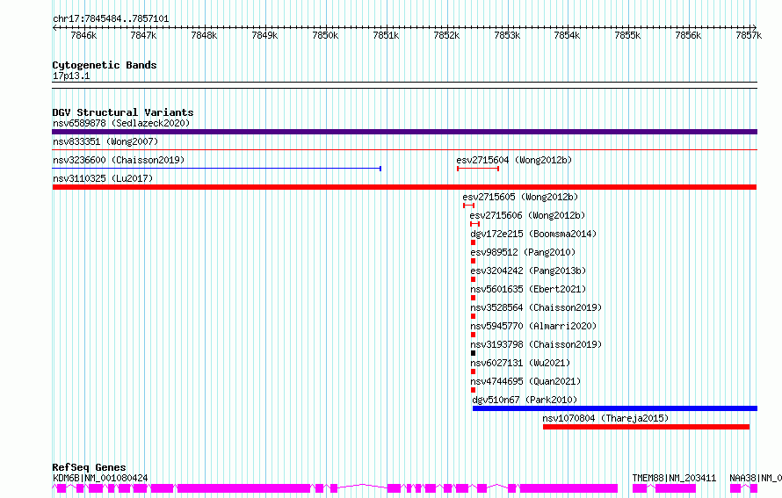Open esv3204242 (Pang2013b) variant label

tap(528, 271)
